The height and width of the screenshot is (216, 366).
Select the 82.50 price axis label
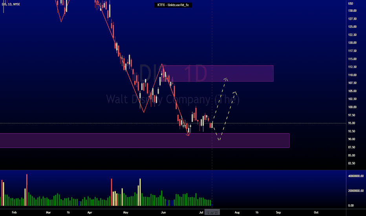[351, 163]
